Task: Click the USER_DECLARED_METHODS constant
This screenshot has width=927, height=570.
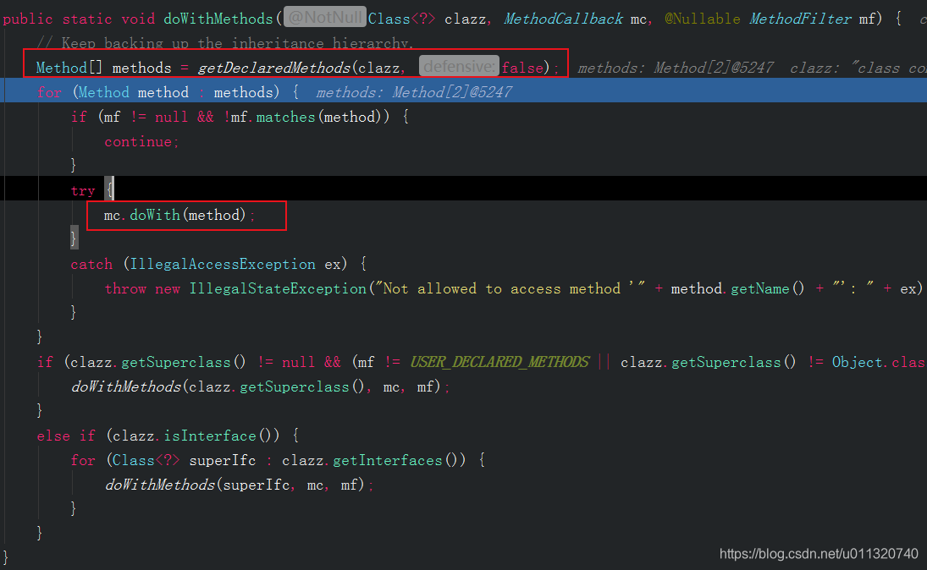Action: click(x=499, y=361)
